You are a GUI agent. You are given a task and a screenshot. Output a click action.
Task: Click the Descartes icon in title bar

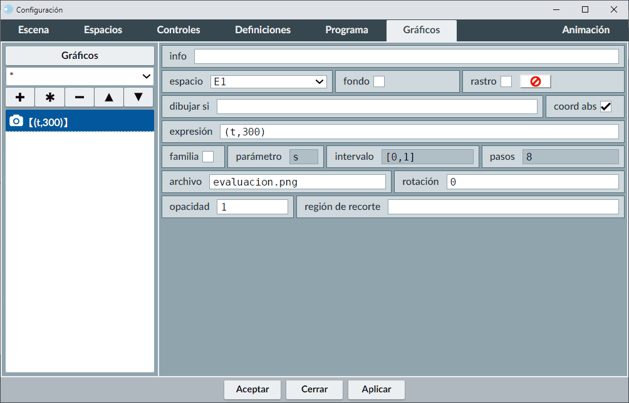click(x=8, y=9)
